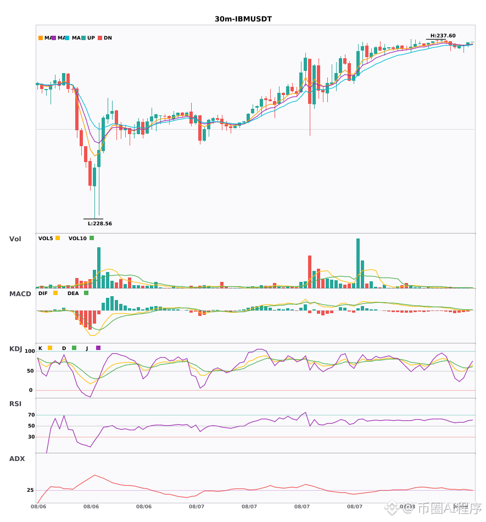This screenshot has height=522, width=486.
Task: Click the 25 axis label in ADX
Action: 30,490
